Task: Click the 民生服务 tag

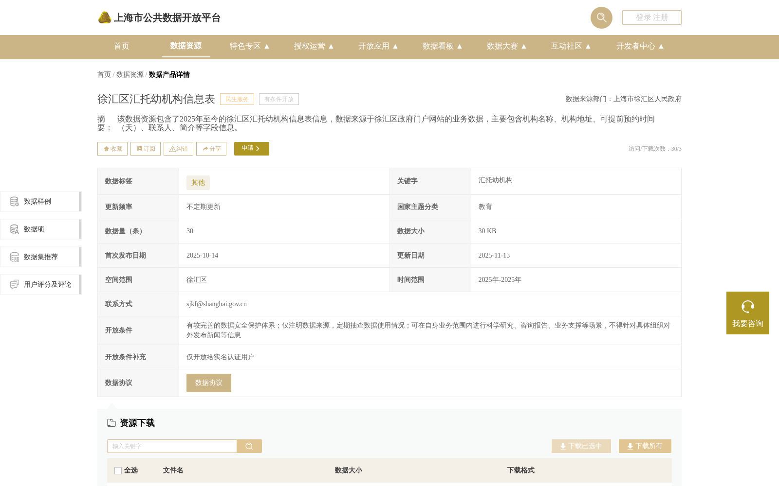Action: coord(237,99)
